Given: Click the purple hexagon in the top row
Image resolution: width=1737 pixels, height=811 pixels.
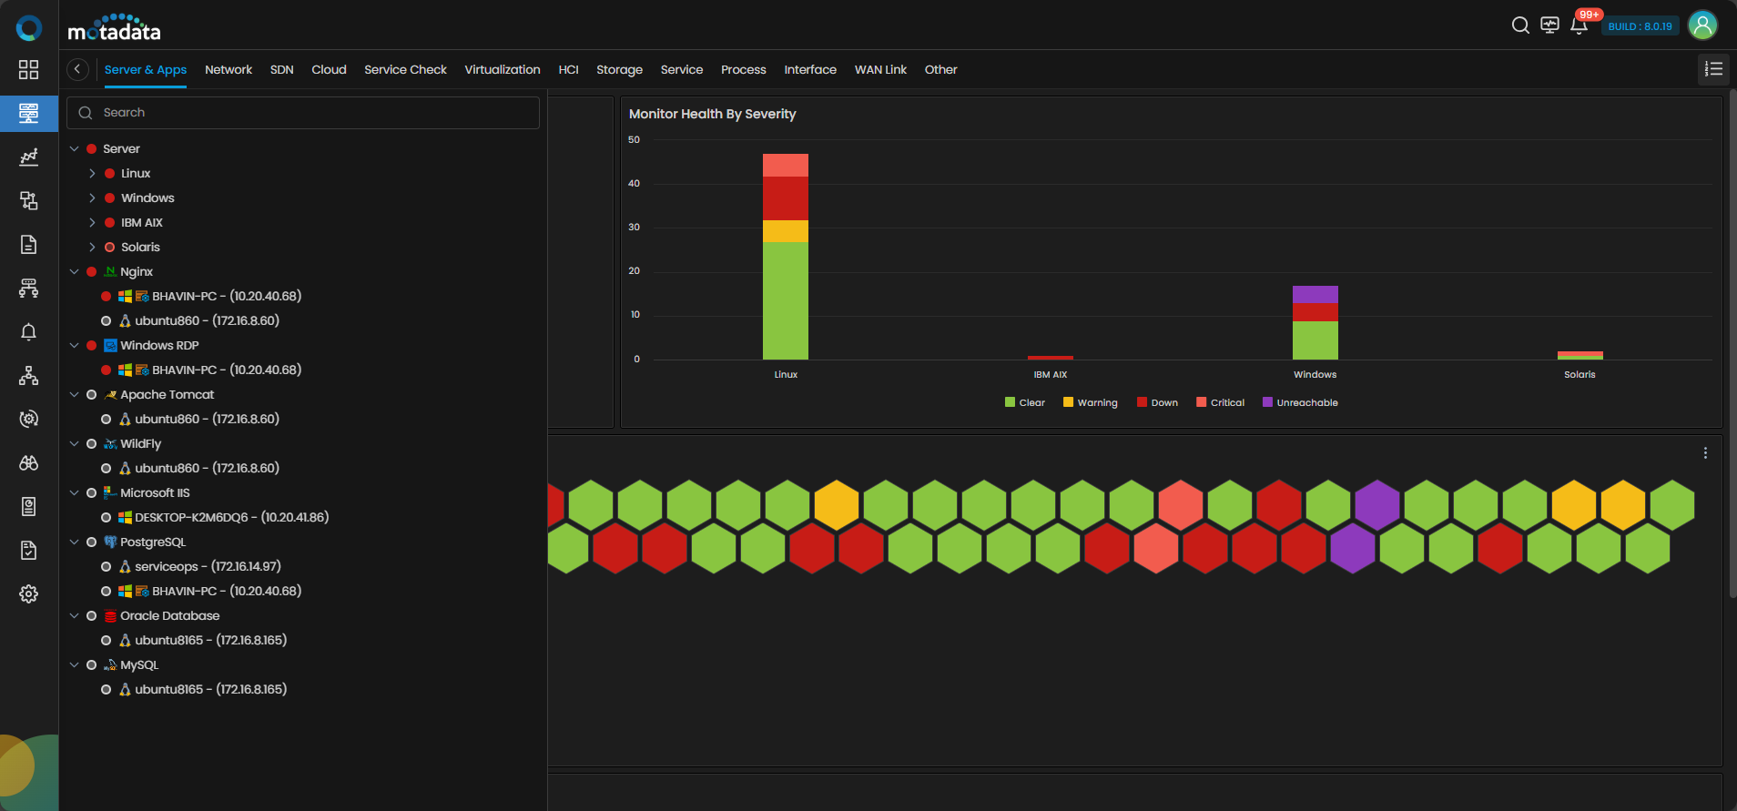Looking at the screenshot, I should point(1376,505).
